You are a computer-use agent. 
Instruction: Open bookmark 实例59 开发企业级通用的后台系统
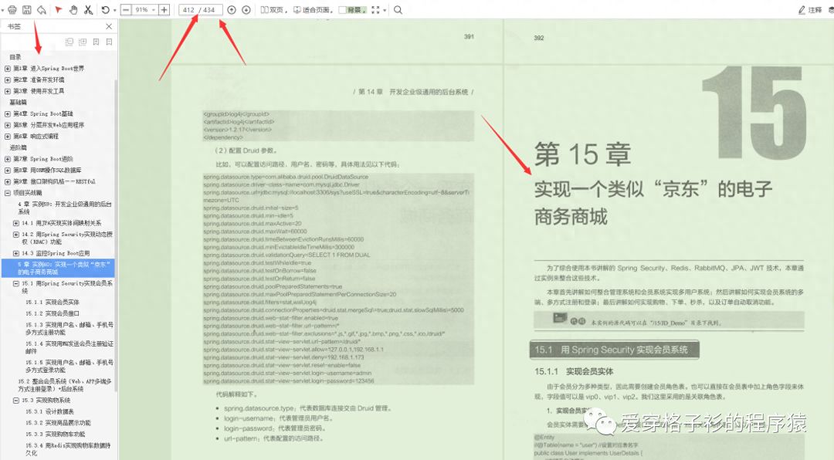point(64,208)
